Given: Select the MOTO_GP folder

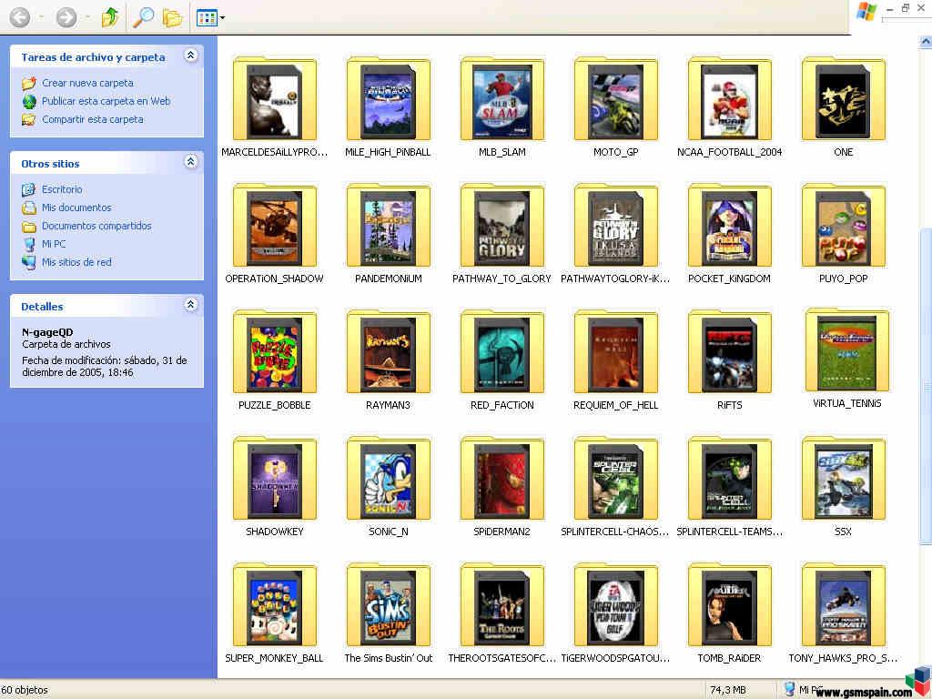Looking at the screenshot, I should (616, 107).
